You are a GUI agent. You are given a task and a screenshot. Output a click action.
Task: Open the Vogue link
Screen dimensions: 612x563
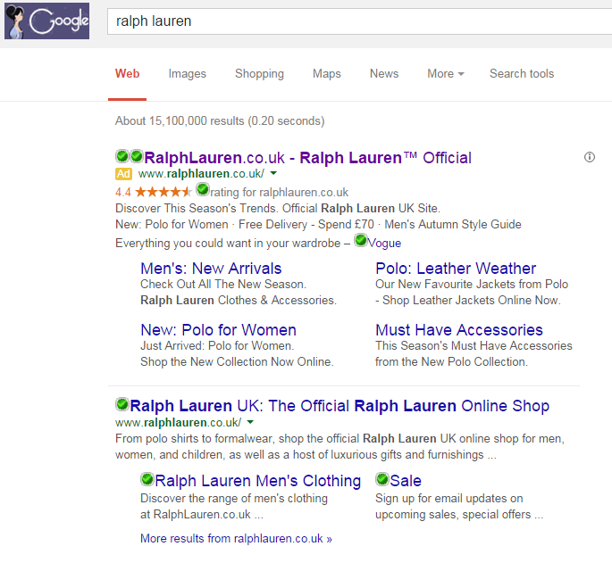(x=384, y=244)
